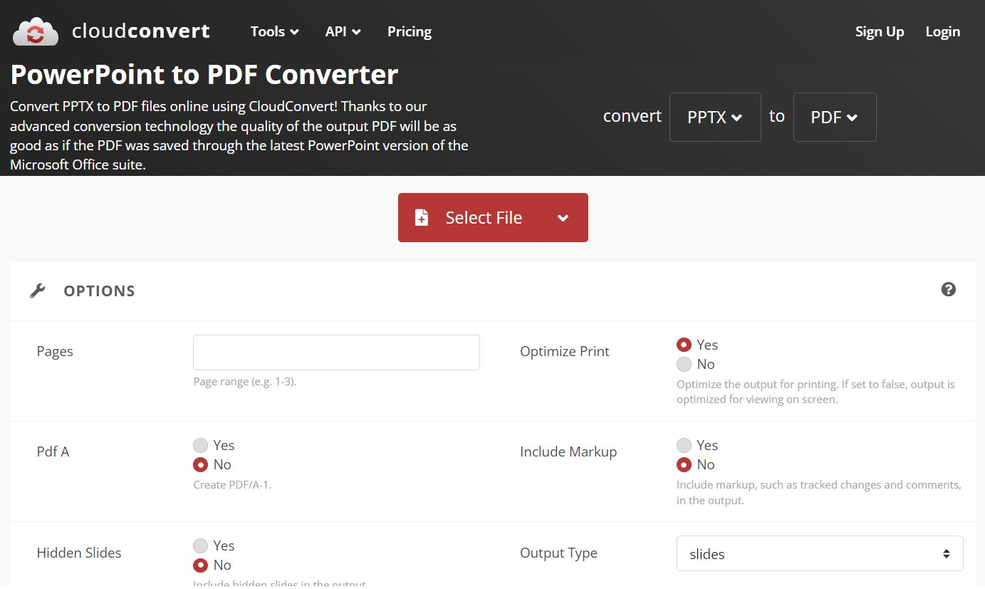Image resolution: width=985 pixels, height=589 pixels.
Task: Open the Select File source dropdown arrow
Action: pos(563,218)
